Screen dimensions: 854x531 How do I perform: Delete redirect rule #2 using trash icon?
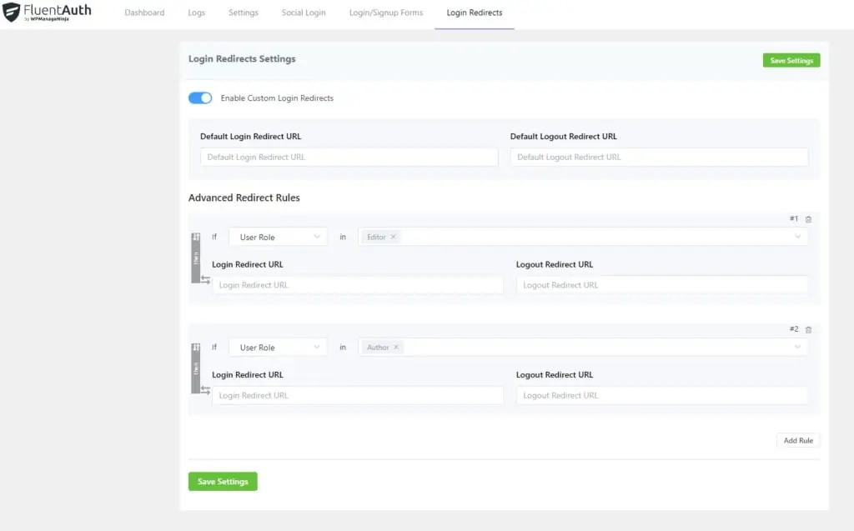click(x=808, y=330)
